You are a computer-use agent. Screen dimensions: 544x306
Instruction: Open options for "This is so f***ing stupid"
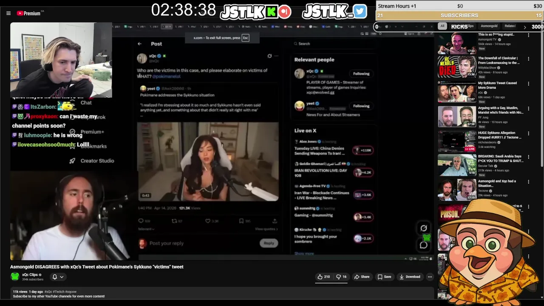click(529, 35)
